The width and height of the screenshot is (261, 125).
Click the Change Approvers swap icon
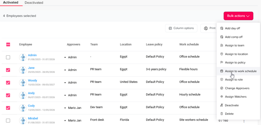pos(221,88)
